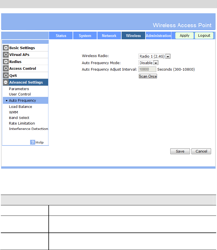
Task: Click the circle icon beside Access Control
Action: tap(6, 68)
